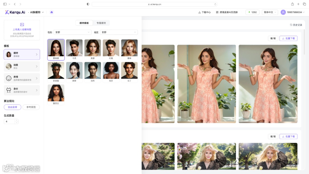The width and height of the screenshot is (309, 174).
Task: Select model 安德鲁
Action: 56,72
